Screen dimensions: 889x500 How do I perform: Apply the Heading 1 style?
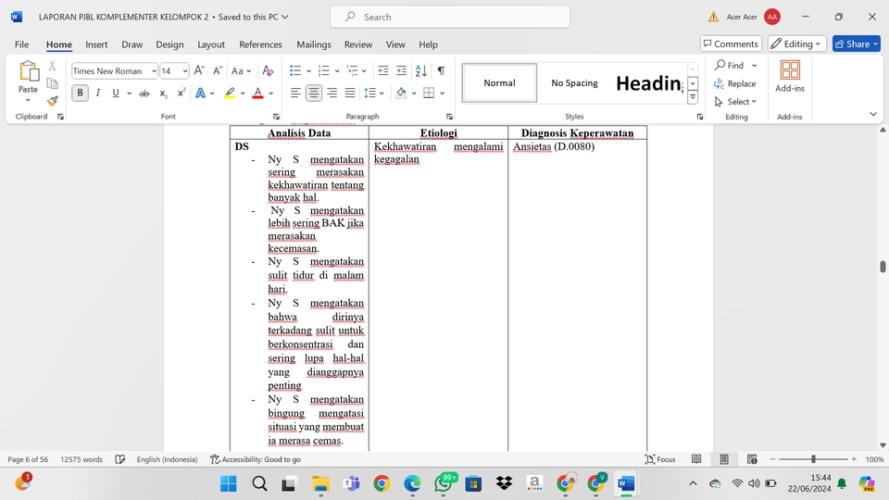(x=649, y=82)
